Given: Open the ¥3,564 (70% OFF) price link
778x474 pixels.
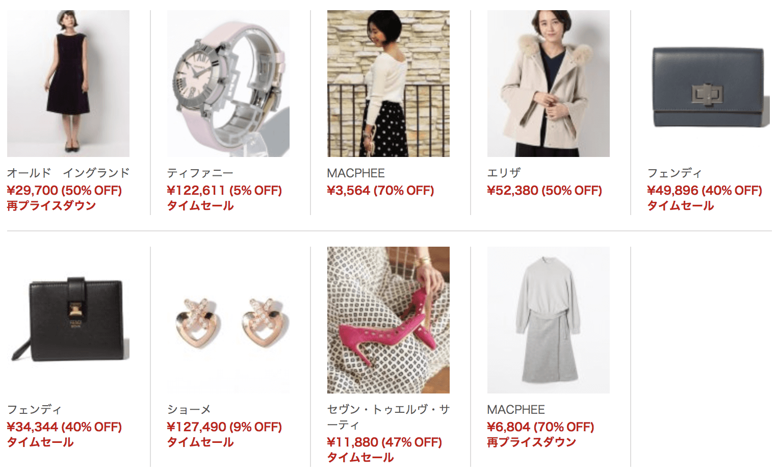Looking at the screenshot, I should pos(380,191).
